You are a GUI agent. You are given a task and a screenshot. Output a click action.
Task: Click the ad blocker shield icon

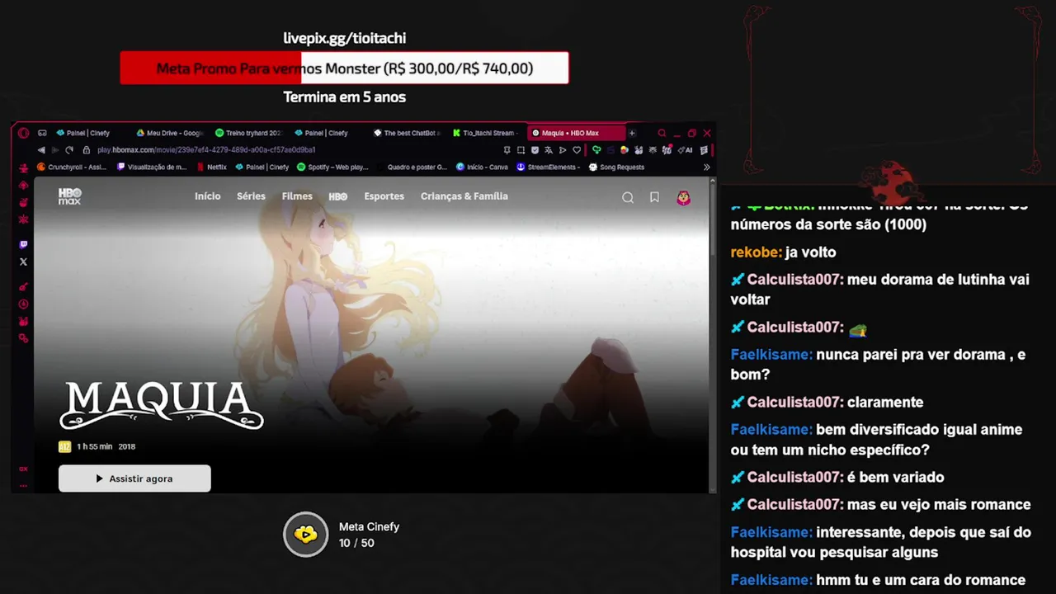point(535,150)
